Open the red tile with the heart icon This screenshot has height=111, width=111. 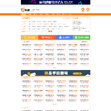pyautogui.click(x=47, y=37)
